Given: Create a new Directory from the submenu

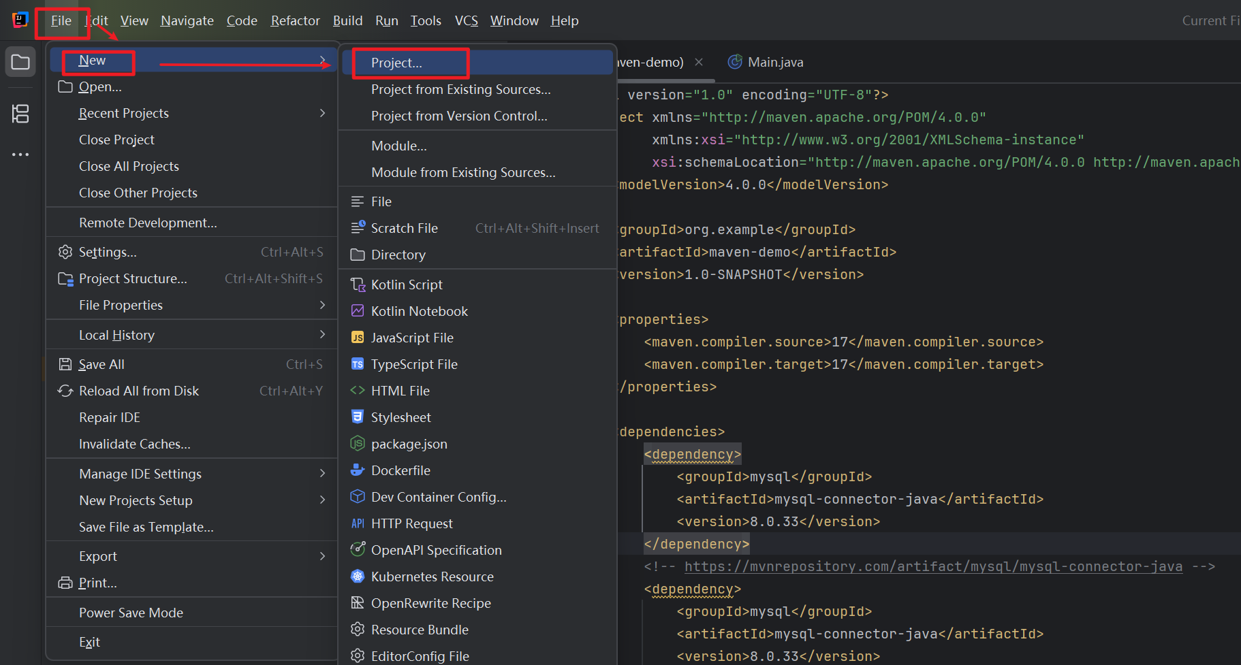Looking at the screenshot, I should (477, 255).
